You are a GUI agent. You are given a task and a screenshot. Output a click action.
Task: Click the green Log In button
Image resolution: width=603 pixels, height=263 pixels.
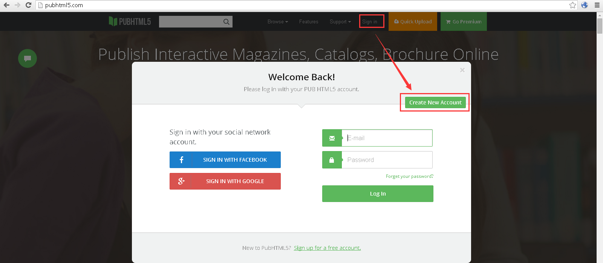coord(378,194)
